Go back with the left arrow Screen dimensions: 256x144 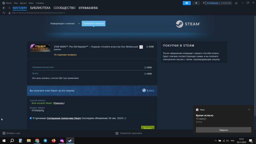coord(4,8)
